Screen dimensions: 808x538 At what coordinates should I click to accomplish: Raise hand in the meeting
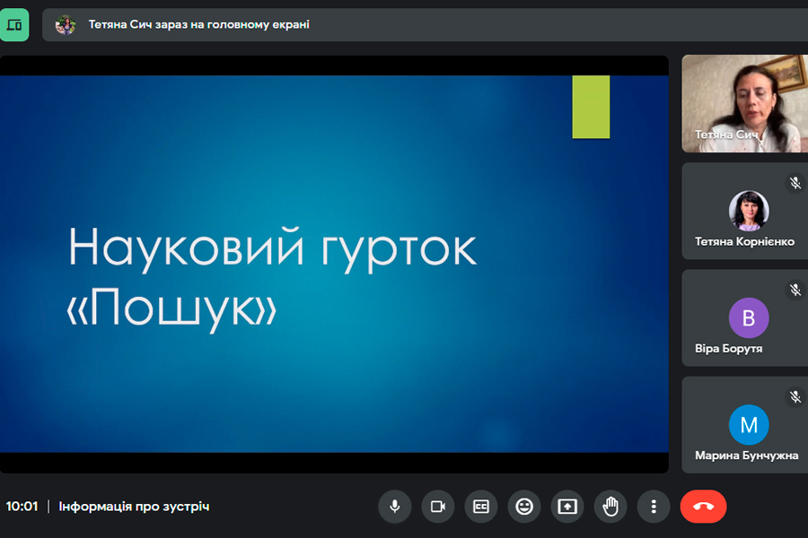click(610, 507)
